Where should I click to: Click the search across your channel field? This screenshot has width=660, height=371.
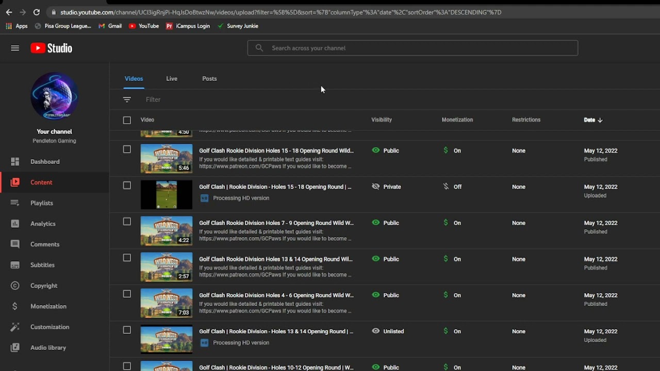[412, 48]
